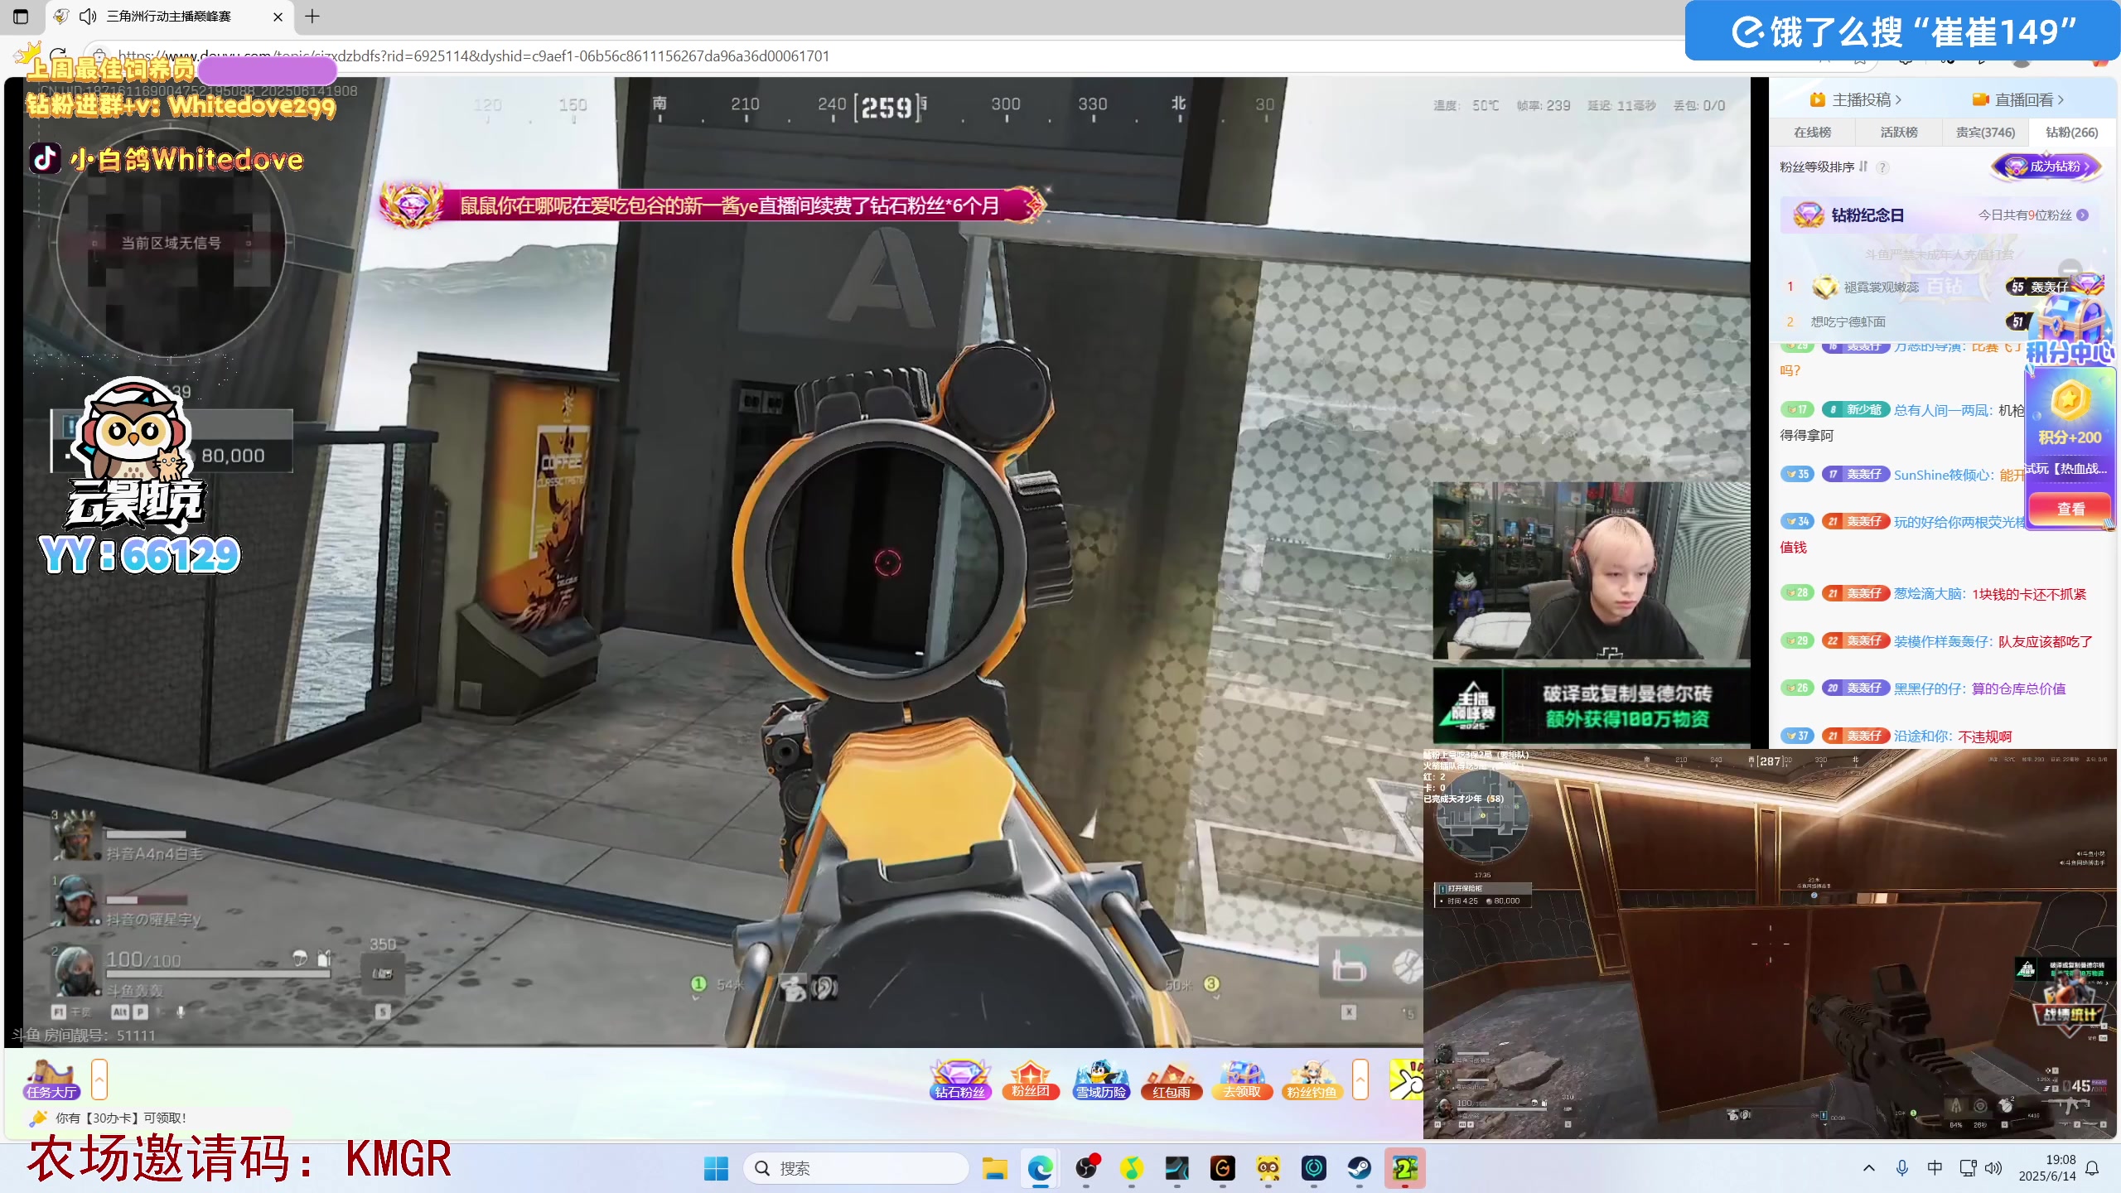Image resolution: width=2121 pixels, height=1193 pixels.
Task: Switch to the 贵宾(3746) tab
Action: coord(1985,132)
